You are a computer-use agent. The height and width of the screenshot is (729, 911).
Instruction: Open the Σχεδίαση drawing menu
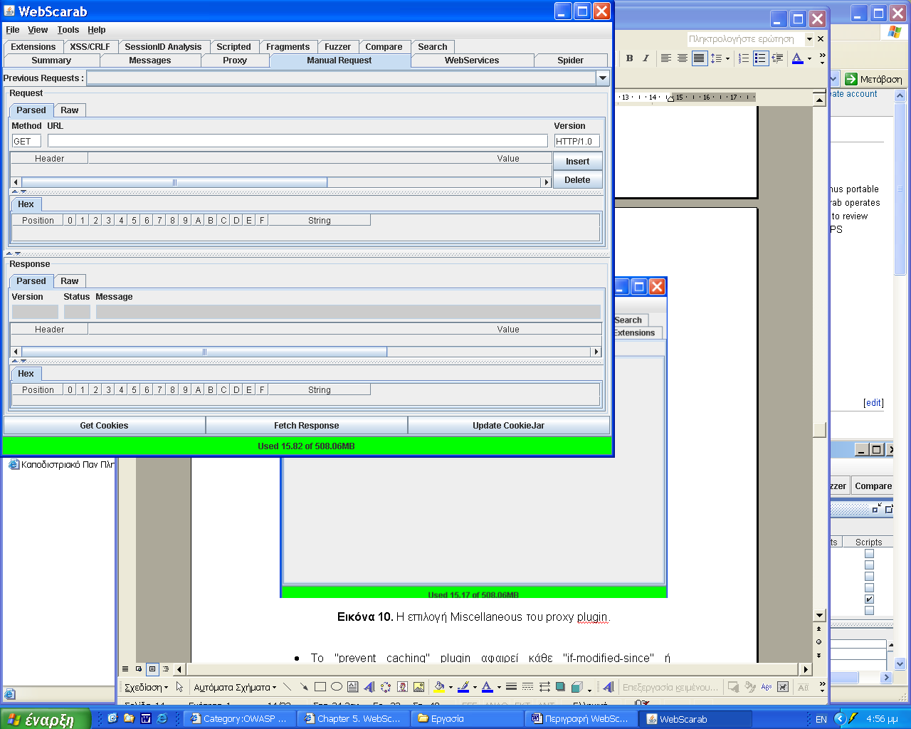[146, 688]
